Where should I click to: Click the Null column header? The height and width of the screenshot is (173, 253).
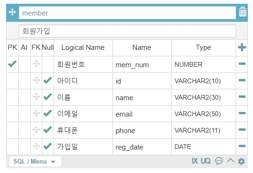point(48,47)
